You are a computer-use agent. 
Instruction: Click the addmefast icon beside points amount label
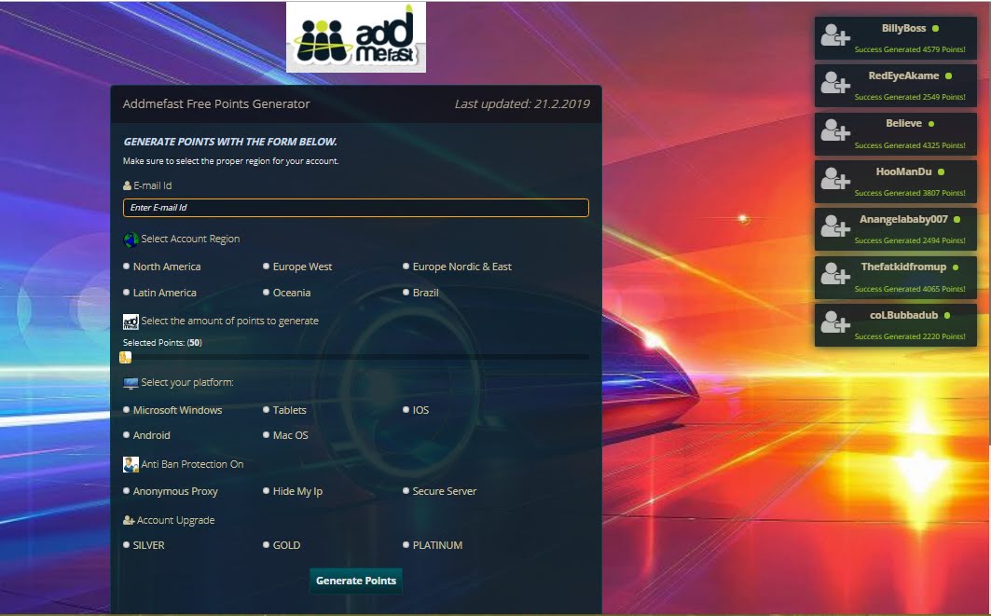[x=131, y=322]
